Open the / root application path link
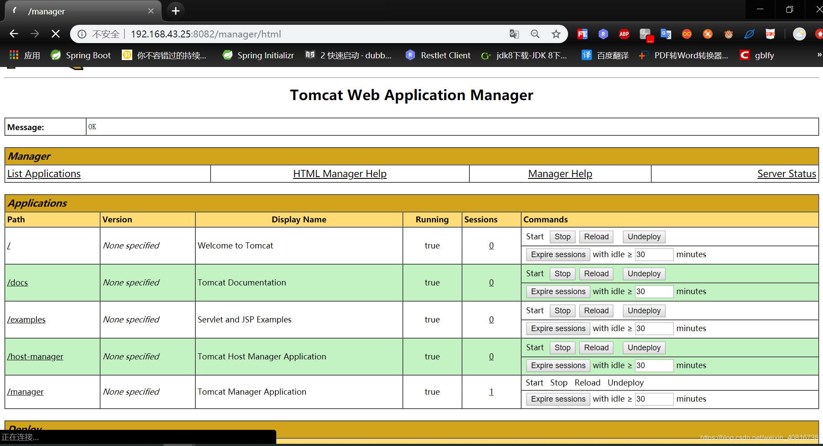This screenshot has width=823, height=446. tap(9, 245)
